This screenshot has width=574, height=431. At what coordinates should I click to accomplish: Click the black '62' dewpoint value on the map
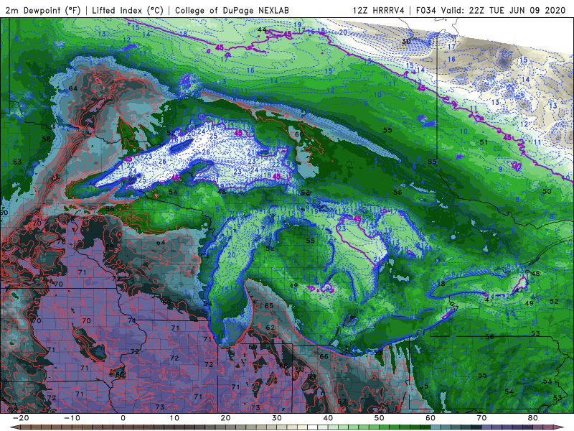coord(270,328)
